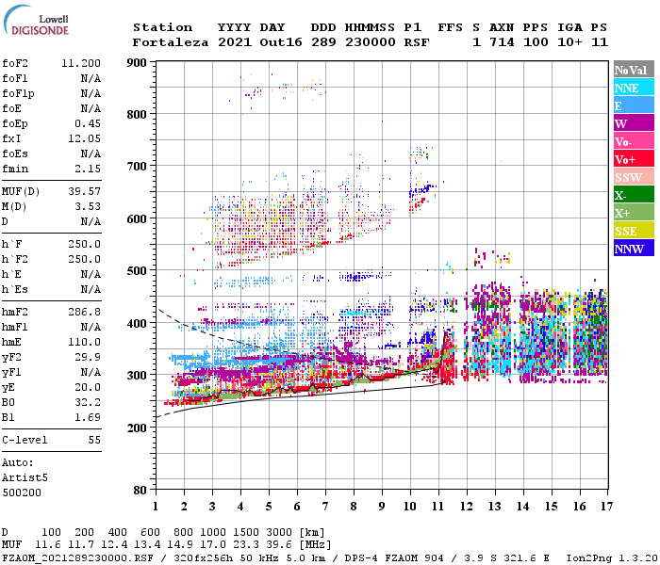Click the RSF program label
660x565 pixels.
[417, 42]
